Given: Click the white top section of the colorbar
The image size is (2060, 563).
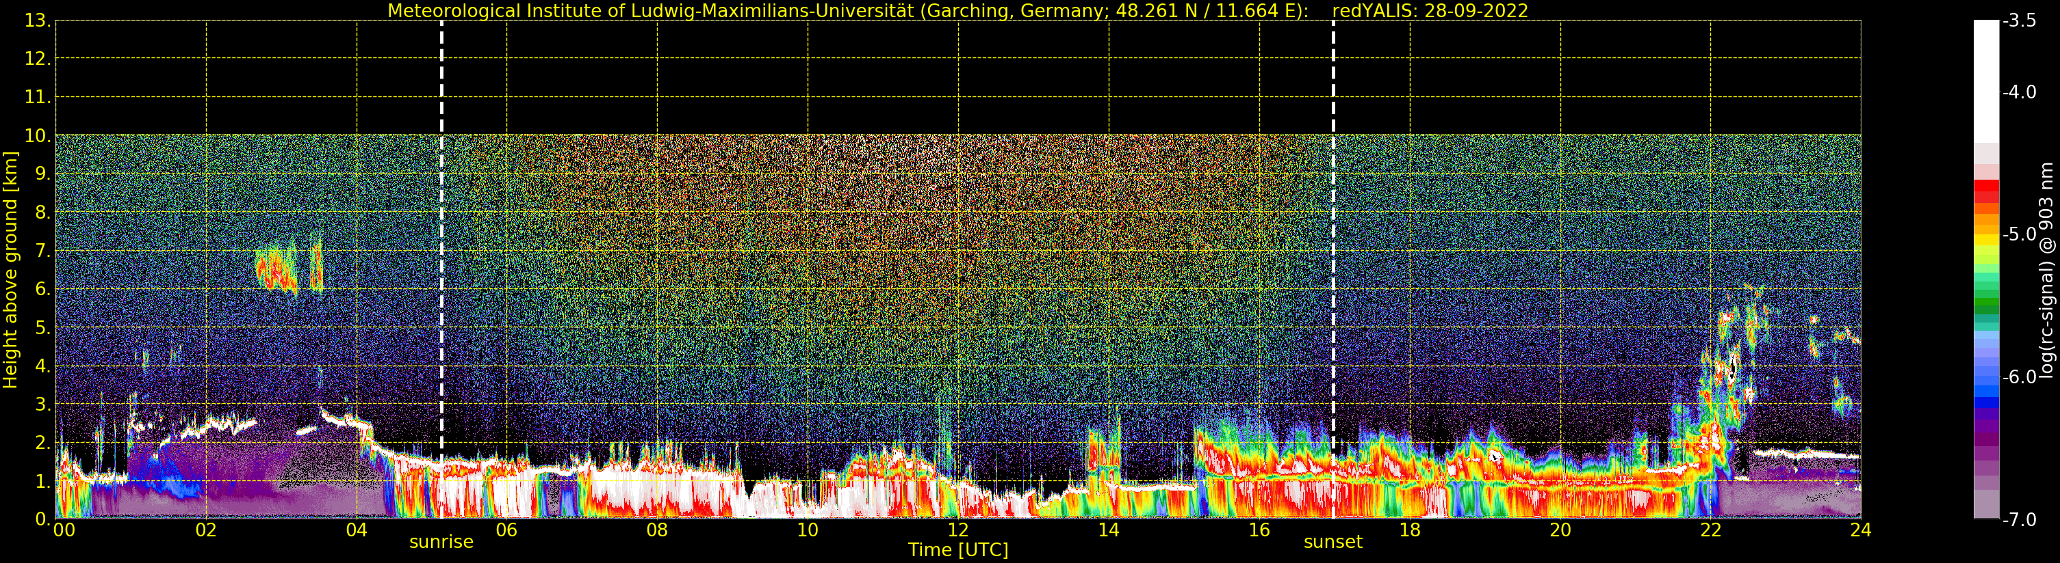Looking at the screenshot, I should (x=1986, y=80).
